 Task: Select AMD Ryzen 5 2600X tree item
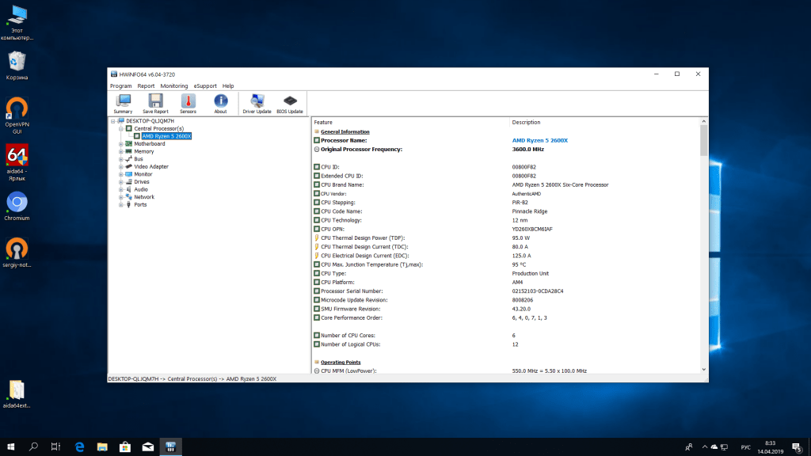pos(166,136)
